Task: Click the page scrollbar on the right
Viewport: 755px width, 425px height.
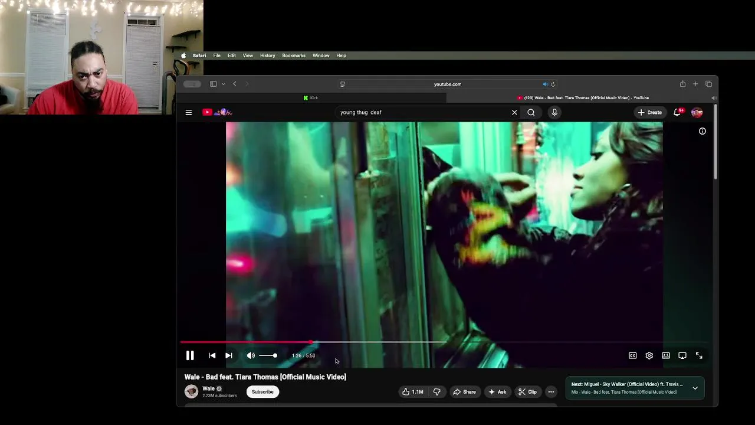Action: pyautogui.click(x=715, y=142)
